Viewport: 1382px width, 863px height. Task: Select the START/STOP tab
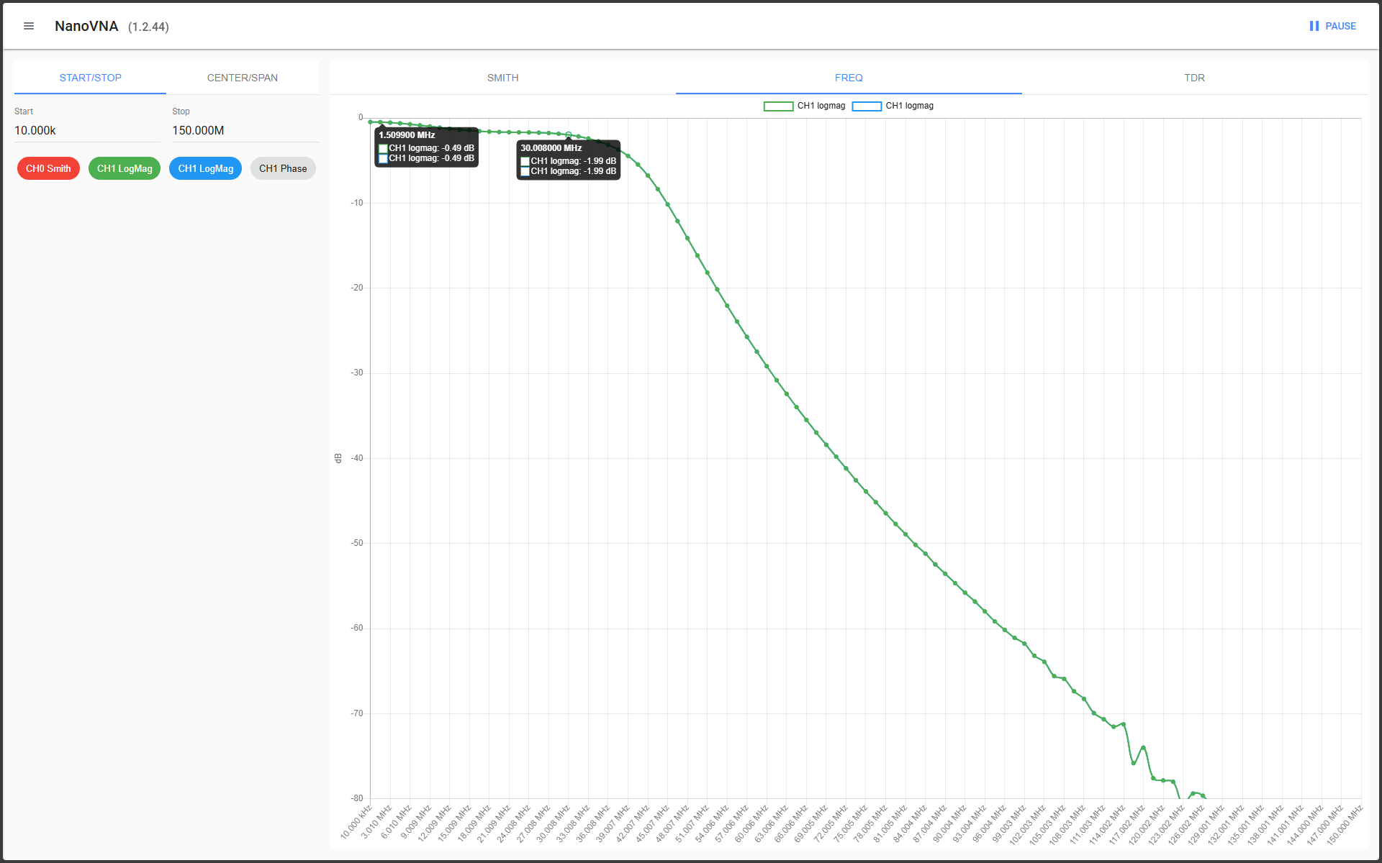coord(91,78)
